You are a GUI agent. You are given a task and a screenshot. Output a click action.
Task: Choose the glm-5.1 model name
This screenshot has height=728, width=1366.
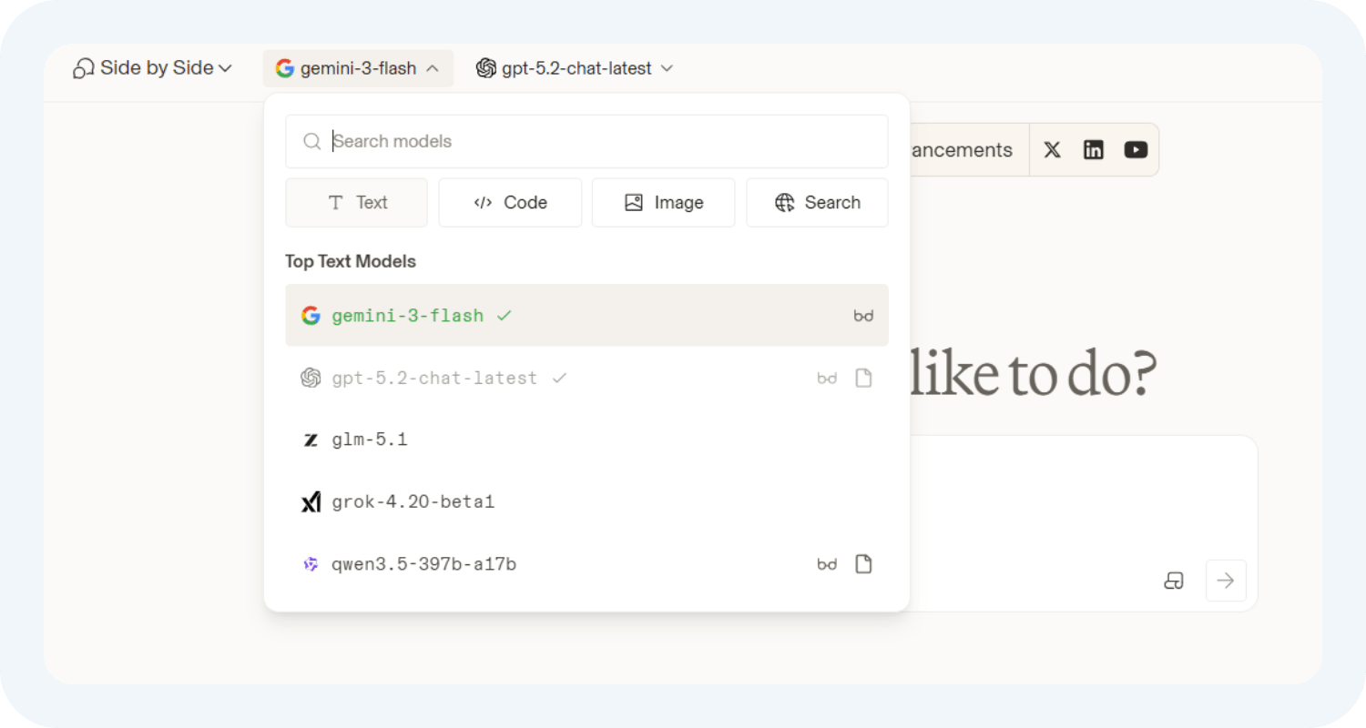point(370,440)
